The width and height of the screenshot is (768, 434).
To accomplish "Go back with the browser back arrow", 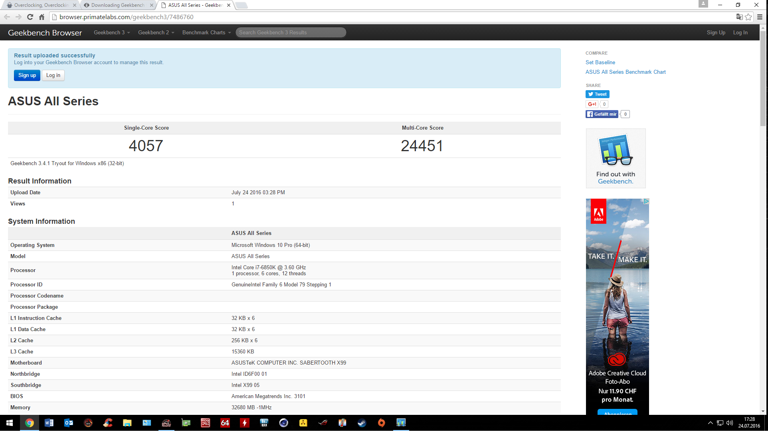I will click(7, 17).
